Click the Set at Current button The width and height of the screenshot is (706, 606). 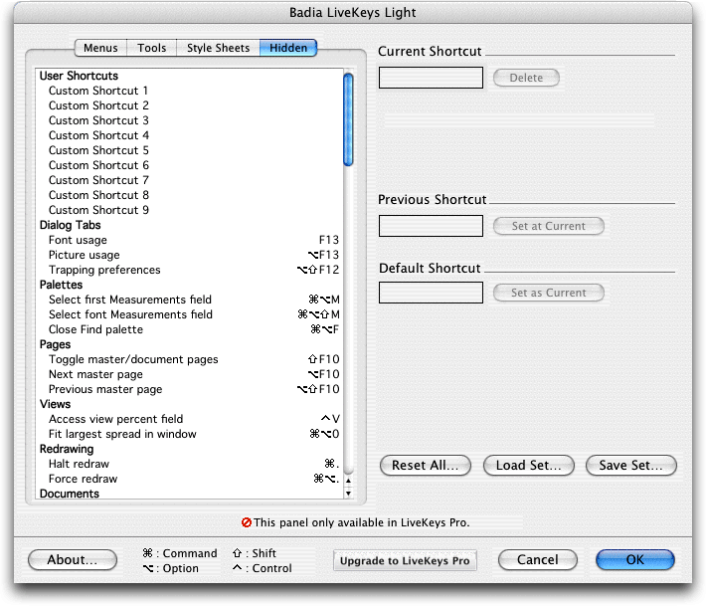[x=549, y=226]
